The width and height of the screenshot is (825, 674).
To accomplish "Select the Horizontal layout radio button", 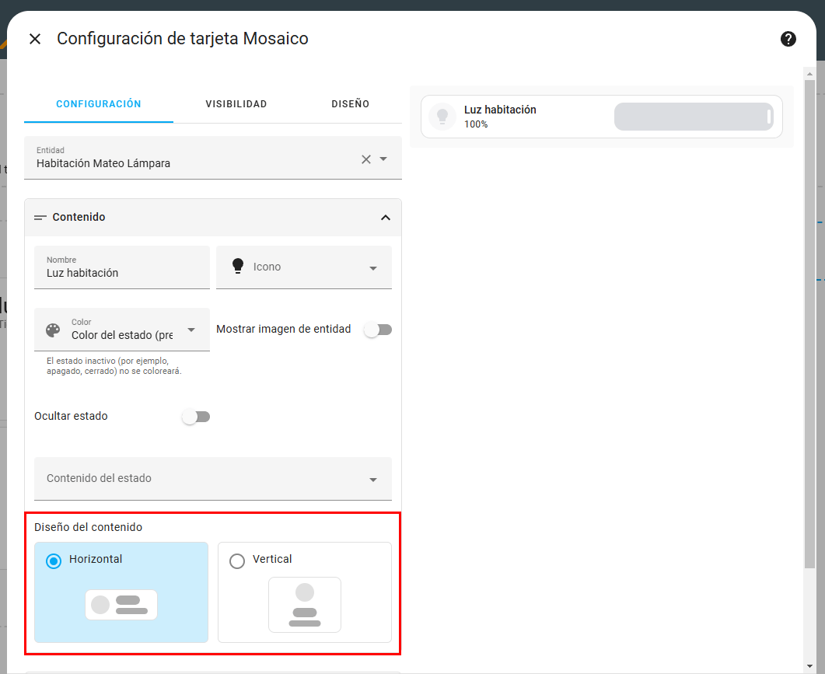I will click(x=54, y=561).
